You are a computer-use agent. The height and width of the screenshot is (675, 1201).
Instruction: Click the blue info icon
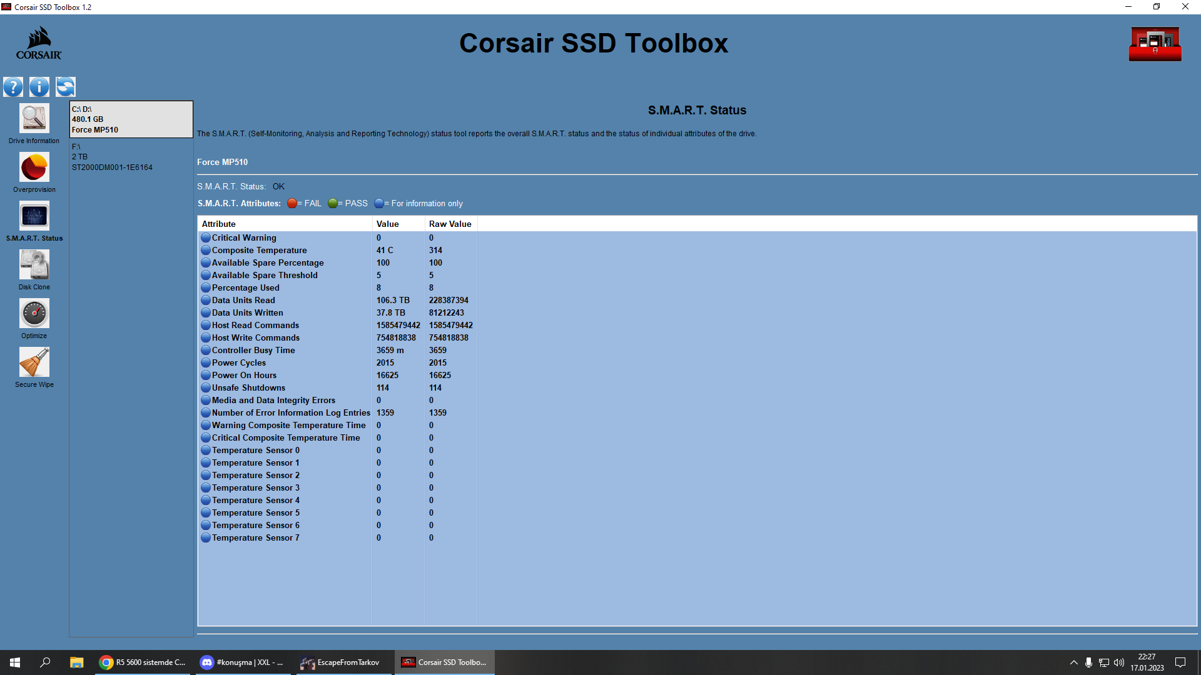click(39, 87)
